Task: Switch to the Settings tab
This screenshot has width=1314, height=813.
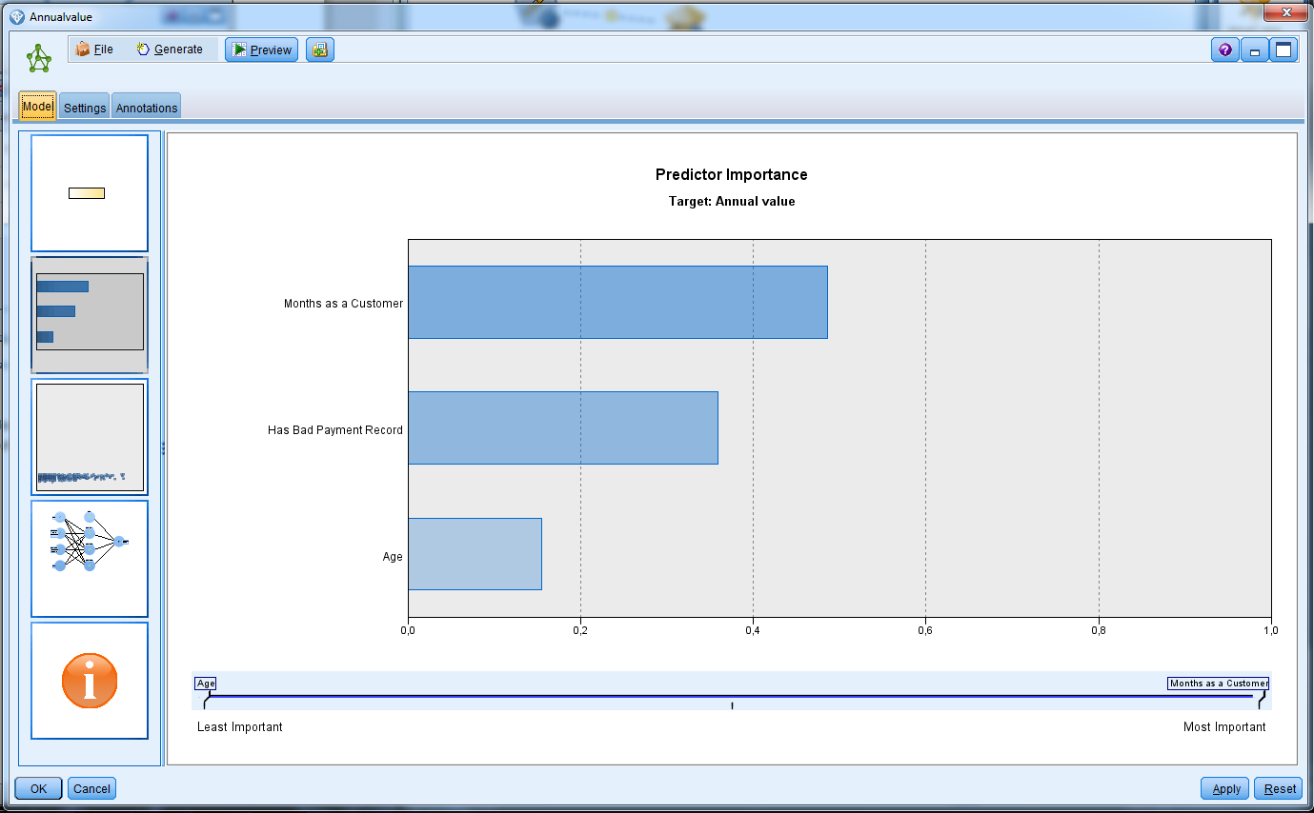Action: [85, 108]
